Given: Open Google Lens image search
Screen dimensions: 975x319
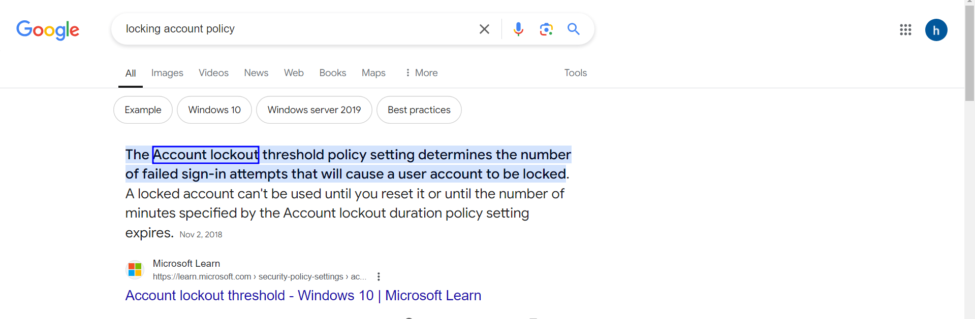Looking at the screenshot, I should [546, 29].
